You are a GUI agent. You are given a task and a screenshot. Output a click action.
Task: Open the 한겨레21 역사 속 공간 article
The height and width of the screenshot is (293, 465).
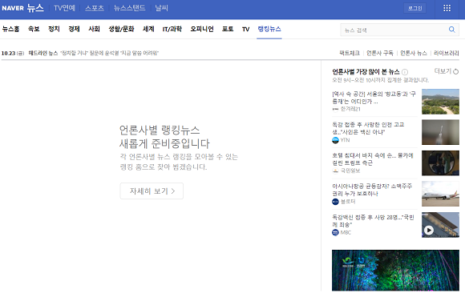click(374, 98)
